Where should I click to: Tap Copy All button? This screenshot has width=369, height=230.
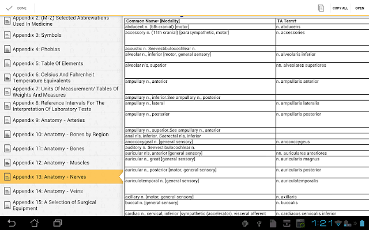(340, 8)
